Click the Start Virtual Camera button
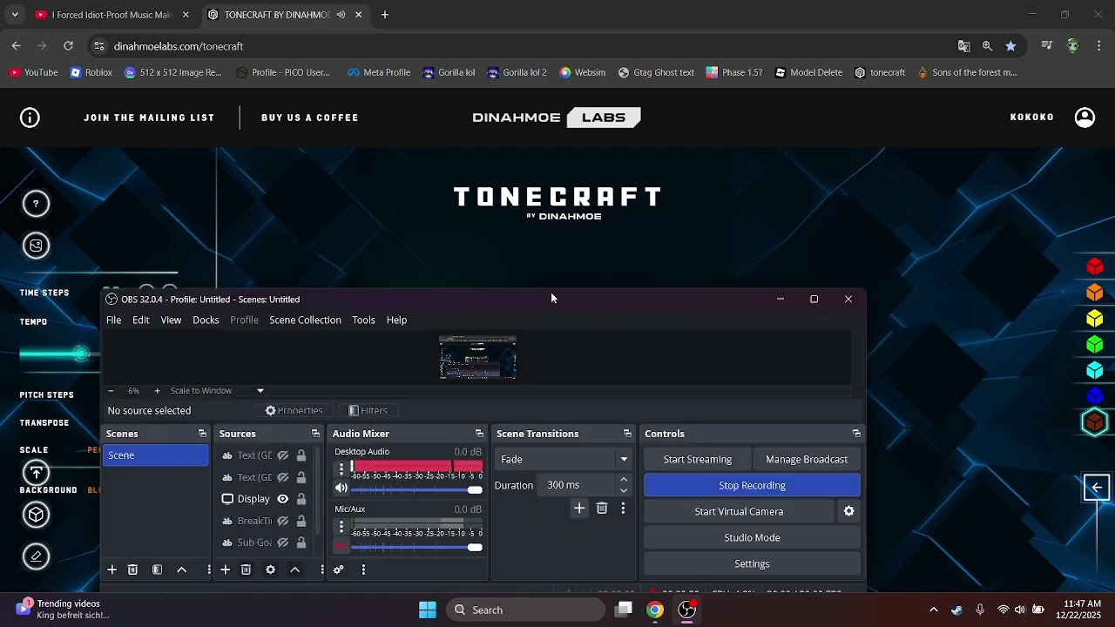Screen dimensions: 1115x627 (x=739, y=511)
